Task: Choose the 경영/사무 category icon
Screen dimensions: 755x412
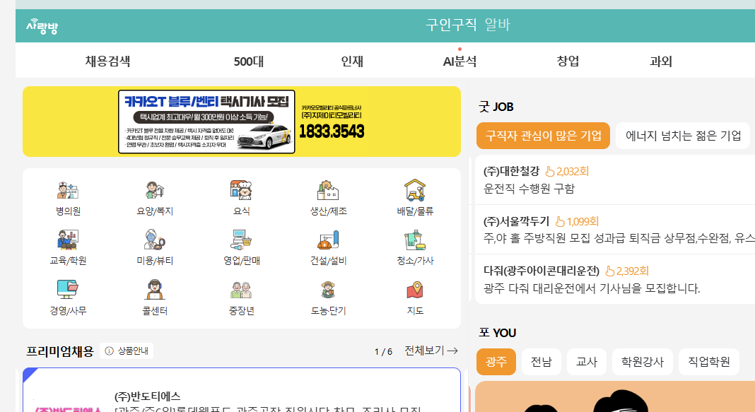Action: click(68, 290)
